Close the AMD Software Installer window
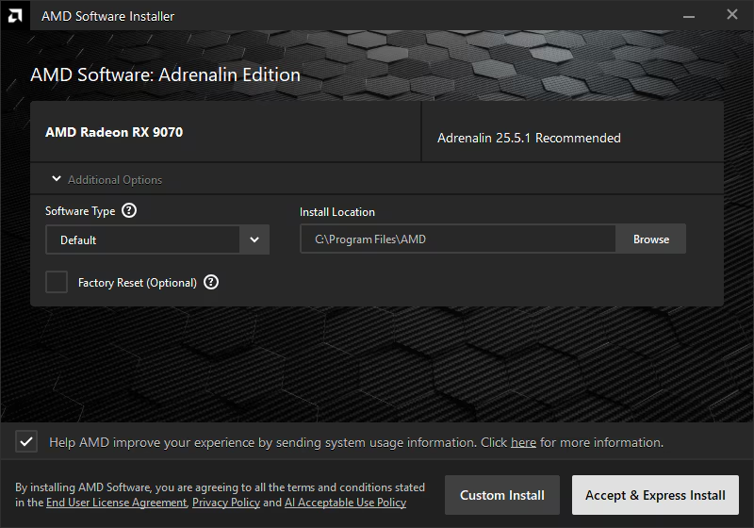Viewport: 754px width, 528px height. click(x=732, y=14)
